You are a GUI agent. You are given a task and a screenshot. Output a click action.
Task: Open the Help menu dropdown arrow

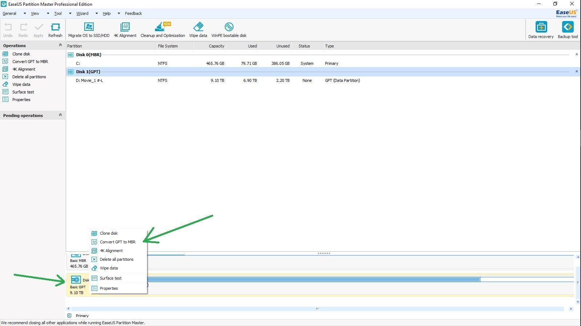coord(119,14)
